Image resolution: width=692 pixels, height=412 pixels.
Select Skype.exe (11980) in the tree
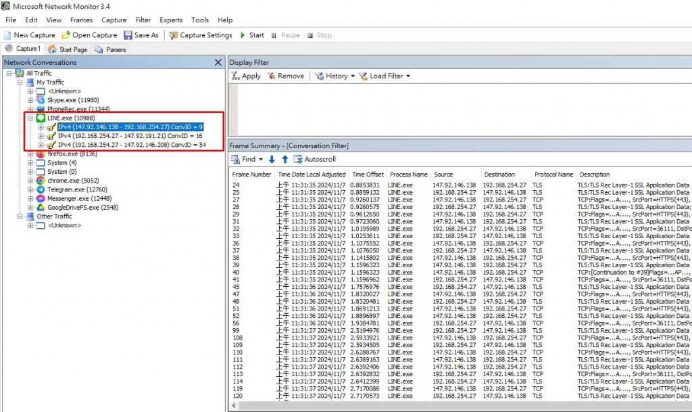click(x=73, y=100)
